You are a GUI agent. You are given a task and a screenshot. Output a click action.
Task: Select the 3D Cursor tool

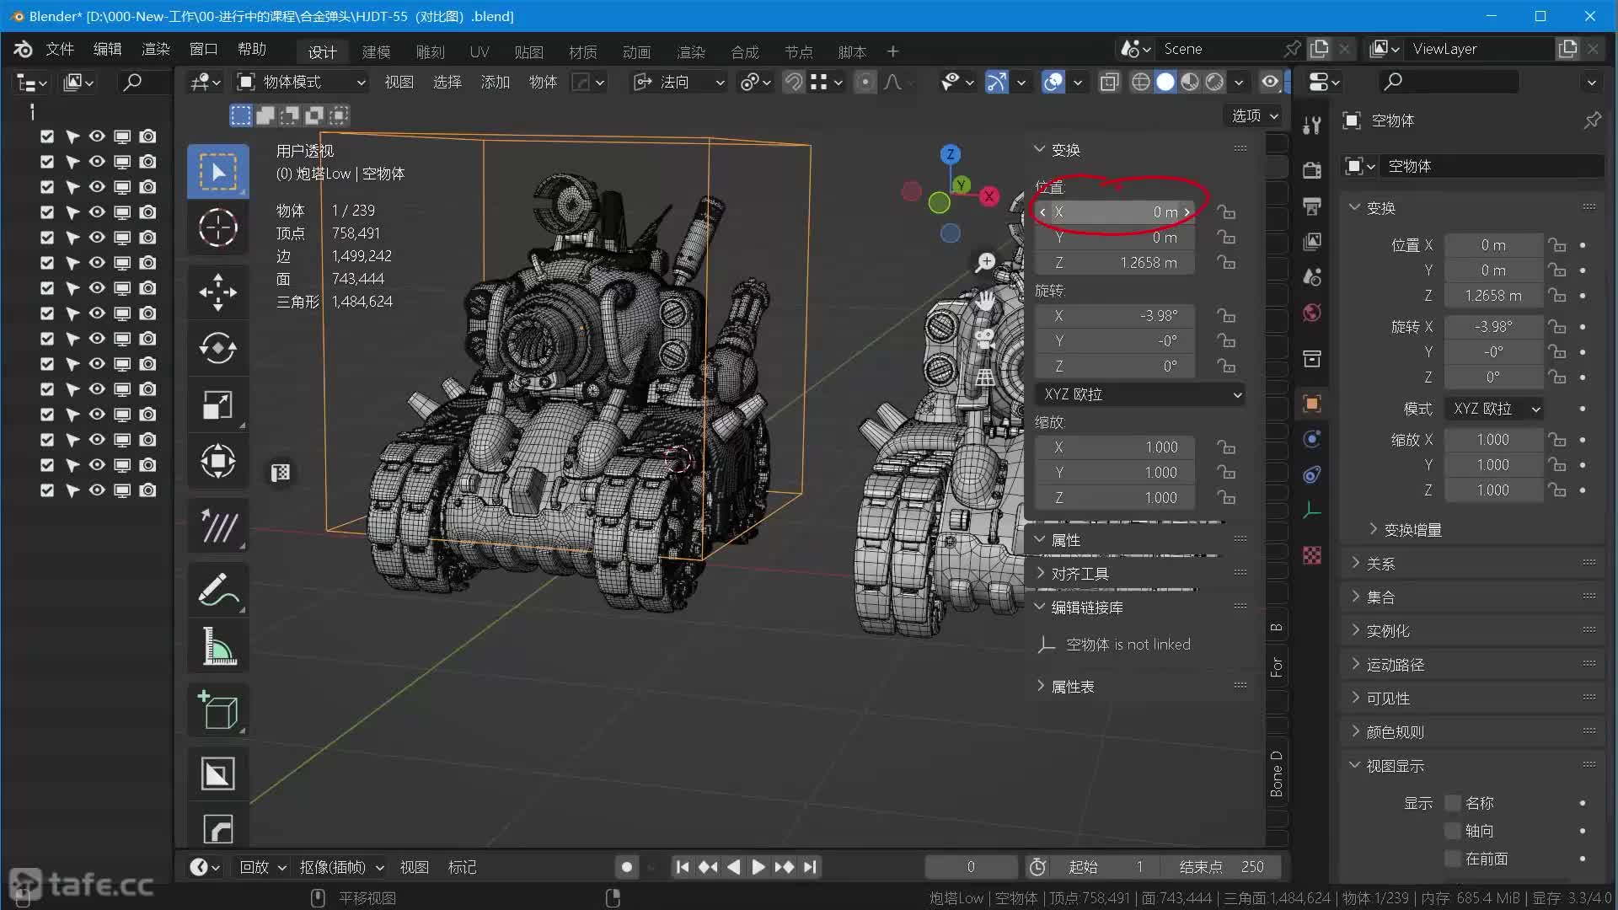click(x=217, y=227)
